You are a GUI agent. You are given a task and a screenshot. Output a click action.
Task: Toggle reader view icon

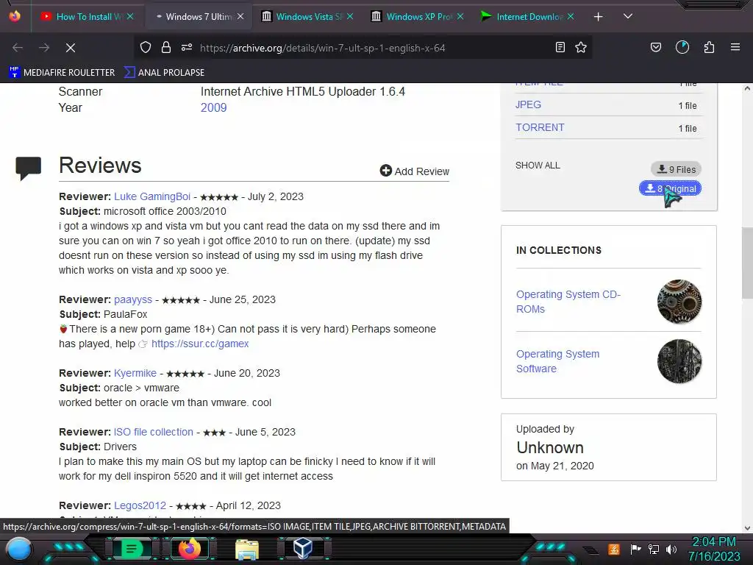[x=560, y=48]
